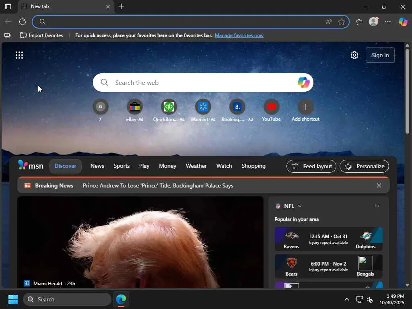412x309 pixels.
Task: Open the Weather tab
Action: [196, 166]
